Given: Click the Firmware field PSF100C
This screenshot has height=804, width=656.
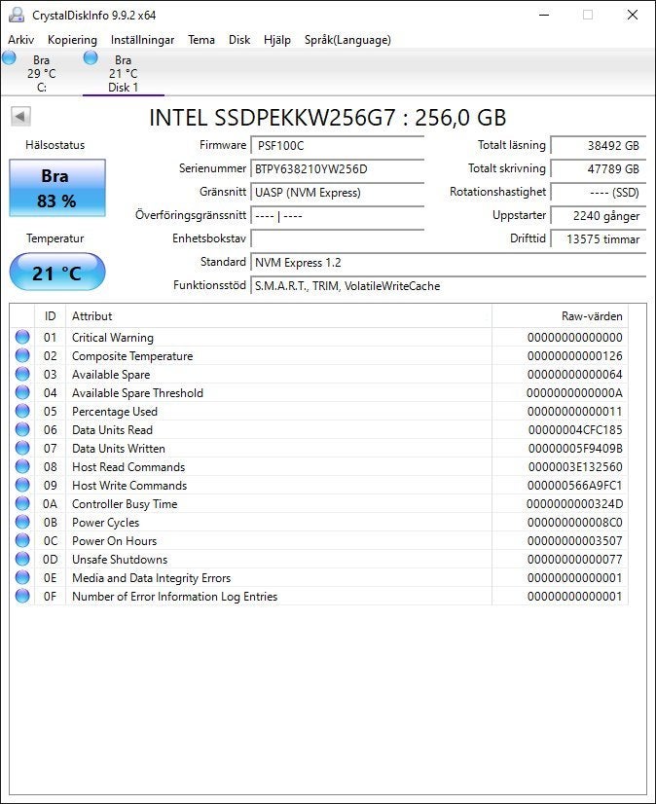Looking at the screenshot, I should click(x=337, y=146).
